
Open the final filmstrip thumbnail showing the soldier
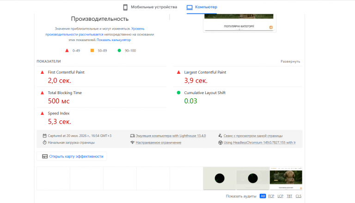(x=286, y=179)
